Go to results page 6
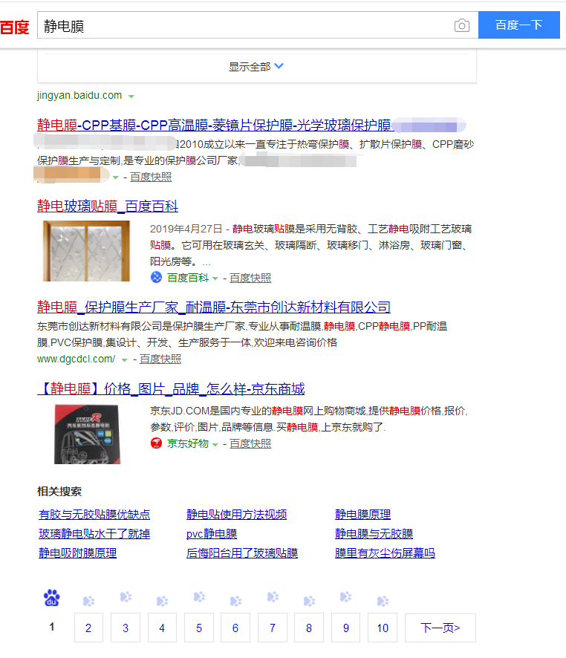Screen dimensions: 566x658 click(235, 628)
